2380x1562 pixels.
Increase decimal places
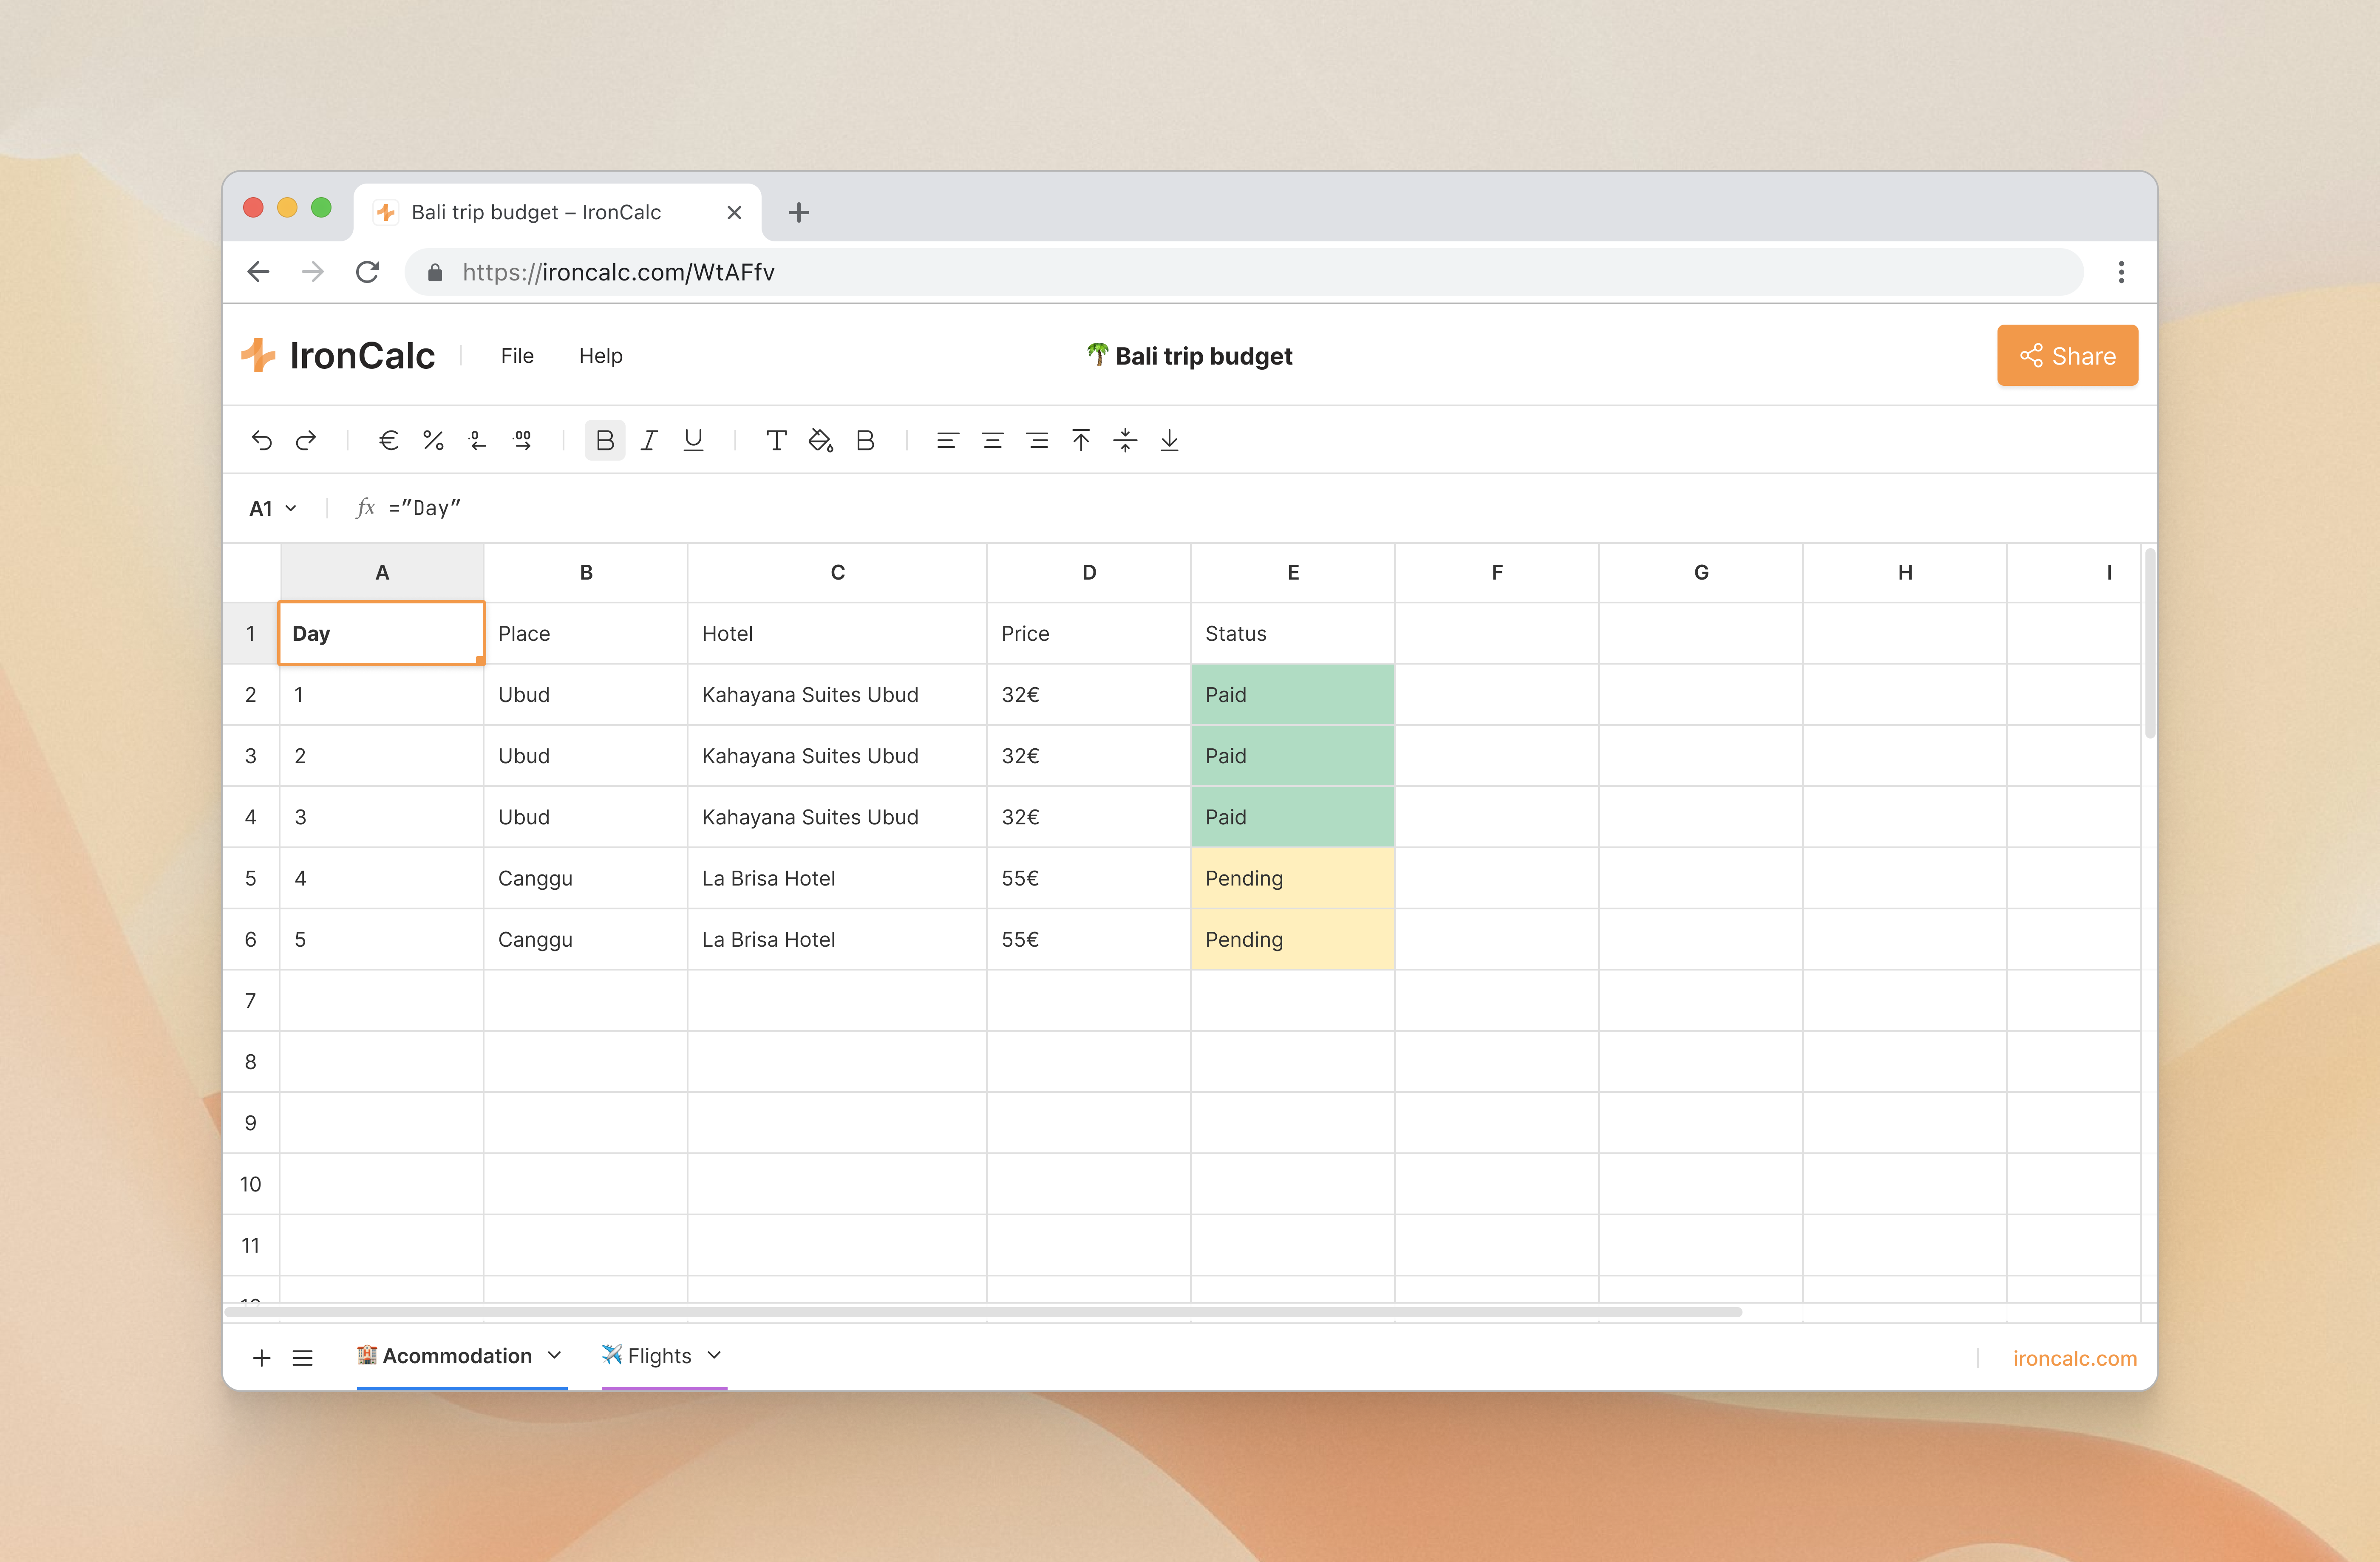click(x=522, y=440)
